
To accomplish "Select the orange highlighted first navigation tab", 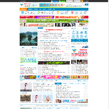I will (23, 9).
